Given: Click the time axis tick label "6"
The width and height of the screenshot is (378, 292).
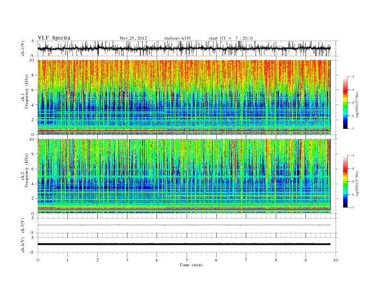Looking at the screenshot, I should tap(216, 260).
